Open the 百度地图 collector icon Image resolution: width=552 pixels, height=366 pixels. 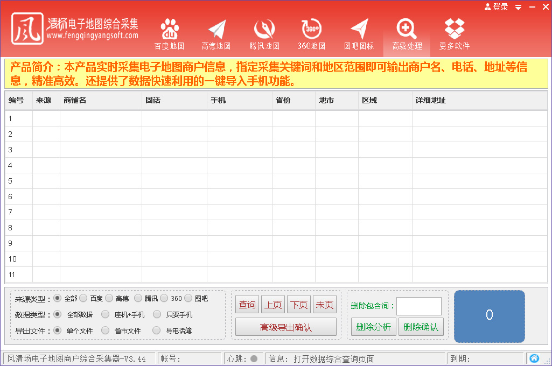(x=169, y=30)
